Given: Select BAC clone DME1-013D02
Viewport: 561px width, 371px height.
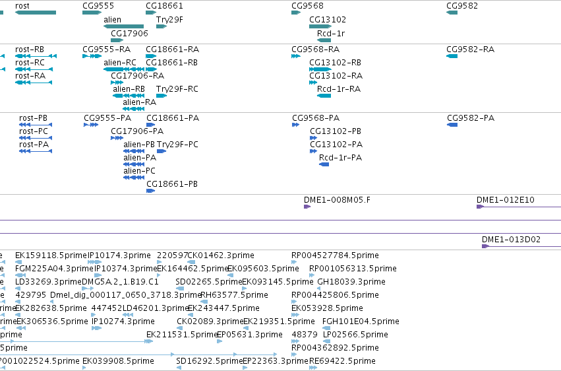Looking at the screenshot, I should tap(512, 240).
